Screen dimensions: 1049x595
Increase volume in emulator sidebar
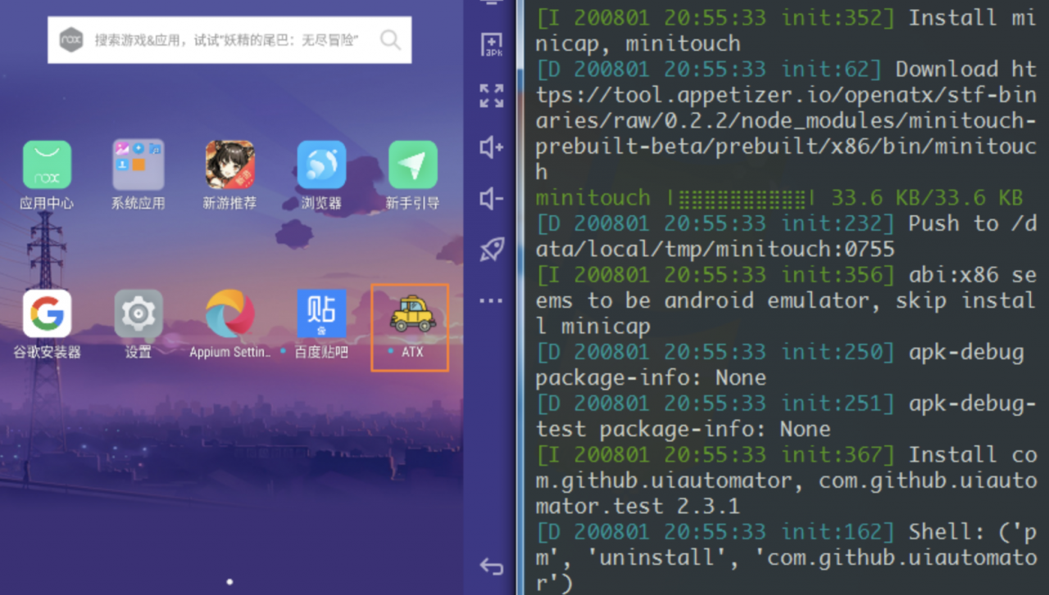pyautogui.click(x=492, y=147)
